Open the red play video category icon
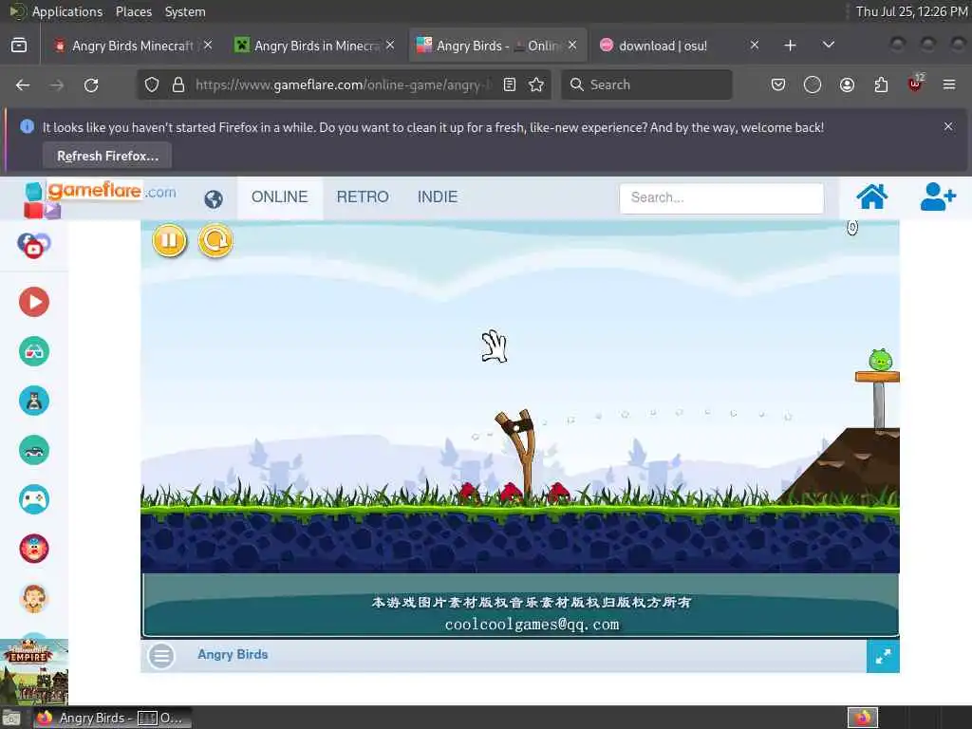The height and width of the screenshot is (729, 972). (x=34, y=302)
